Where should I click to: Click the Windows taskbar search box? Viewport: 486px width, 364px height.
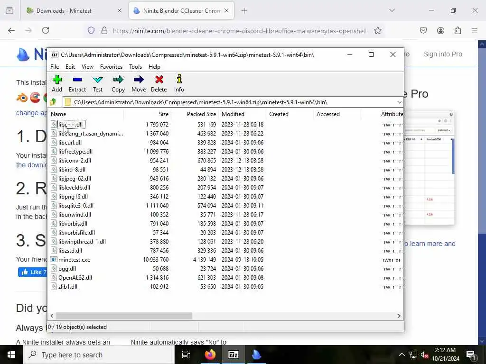99,355
